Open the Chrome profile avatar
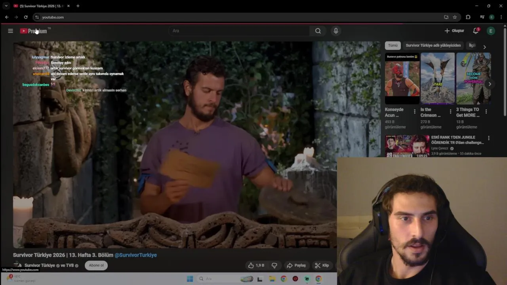Image resolution: width=507 pixels, height=285 pixels. click(492, 17)
